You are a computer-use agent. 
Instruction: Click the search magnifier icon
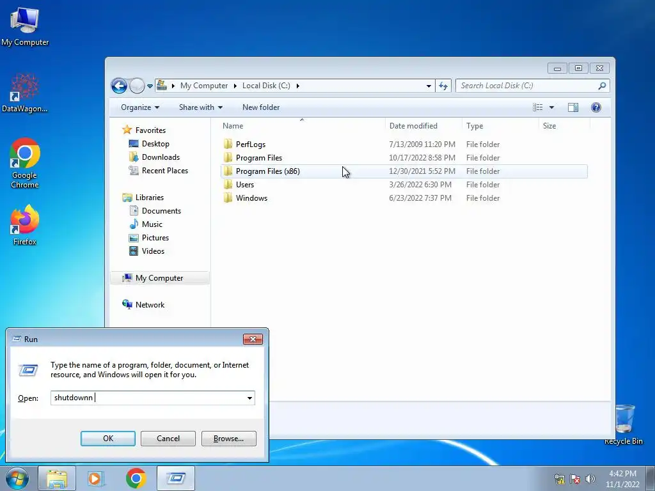click(x=602, y=86)
